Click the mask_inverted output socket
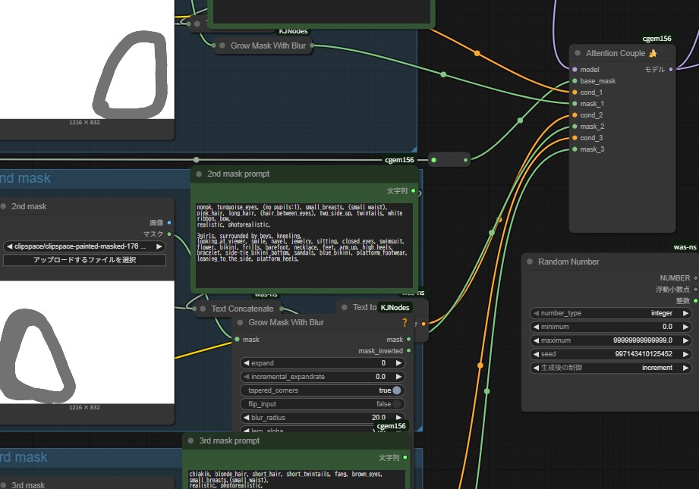The width and height of the screenshot is (699, 489). (x=410, y=351)
